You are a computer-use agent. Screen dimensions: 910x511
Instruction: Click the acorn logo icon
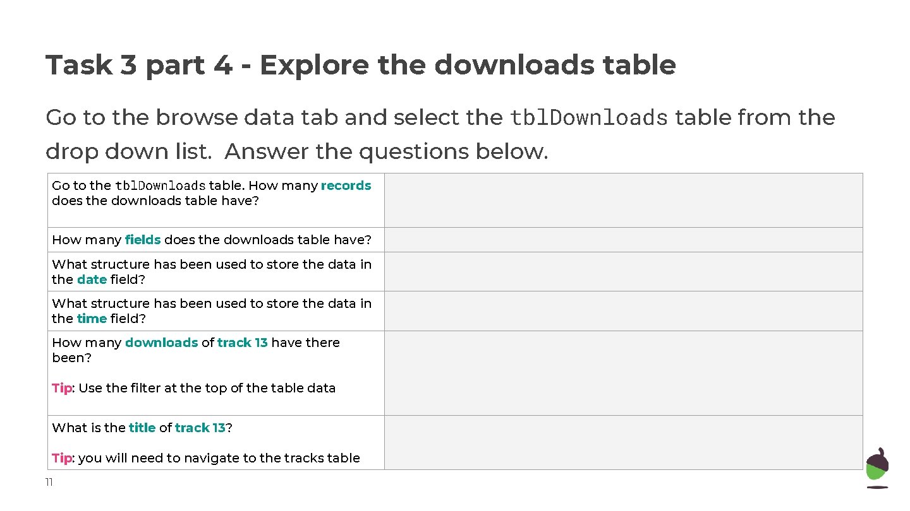pyautogui.click(x=877, y=468)
